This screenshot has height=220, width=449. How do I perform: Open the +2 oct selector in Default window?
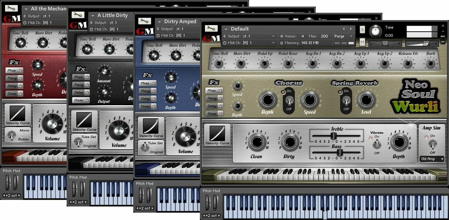[212, 216]
